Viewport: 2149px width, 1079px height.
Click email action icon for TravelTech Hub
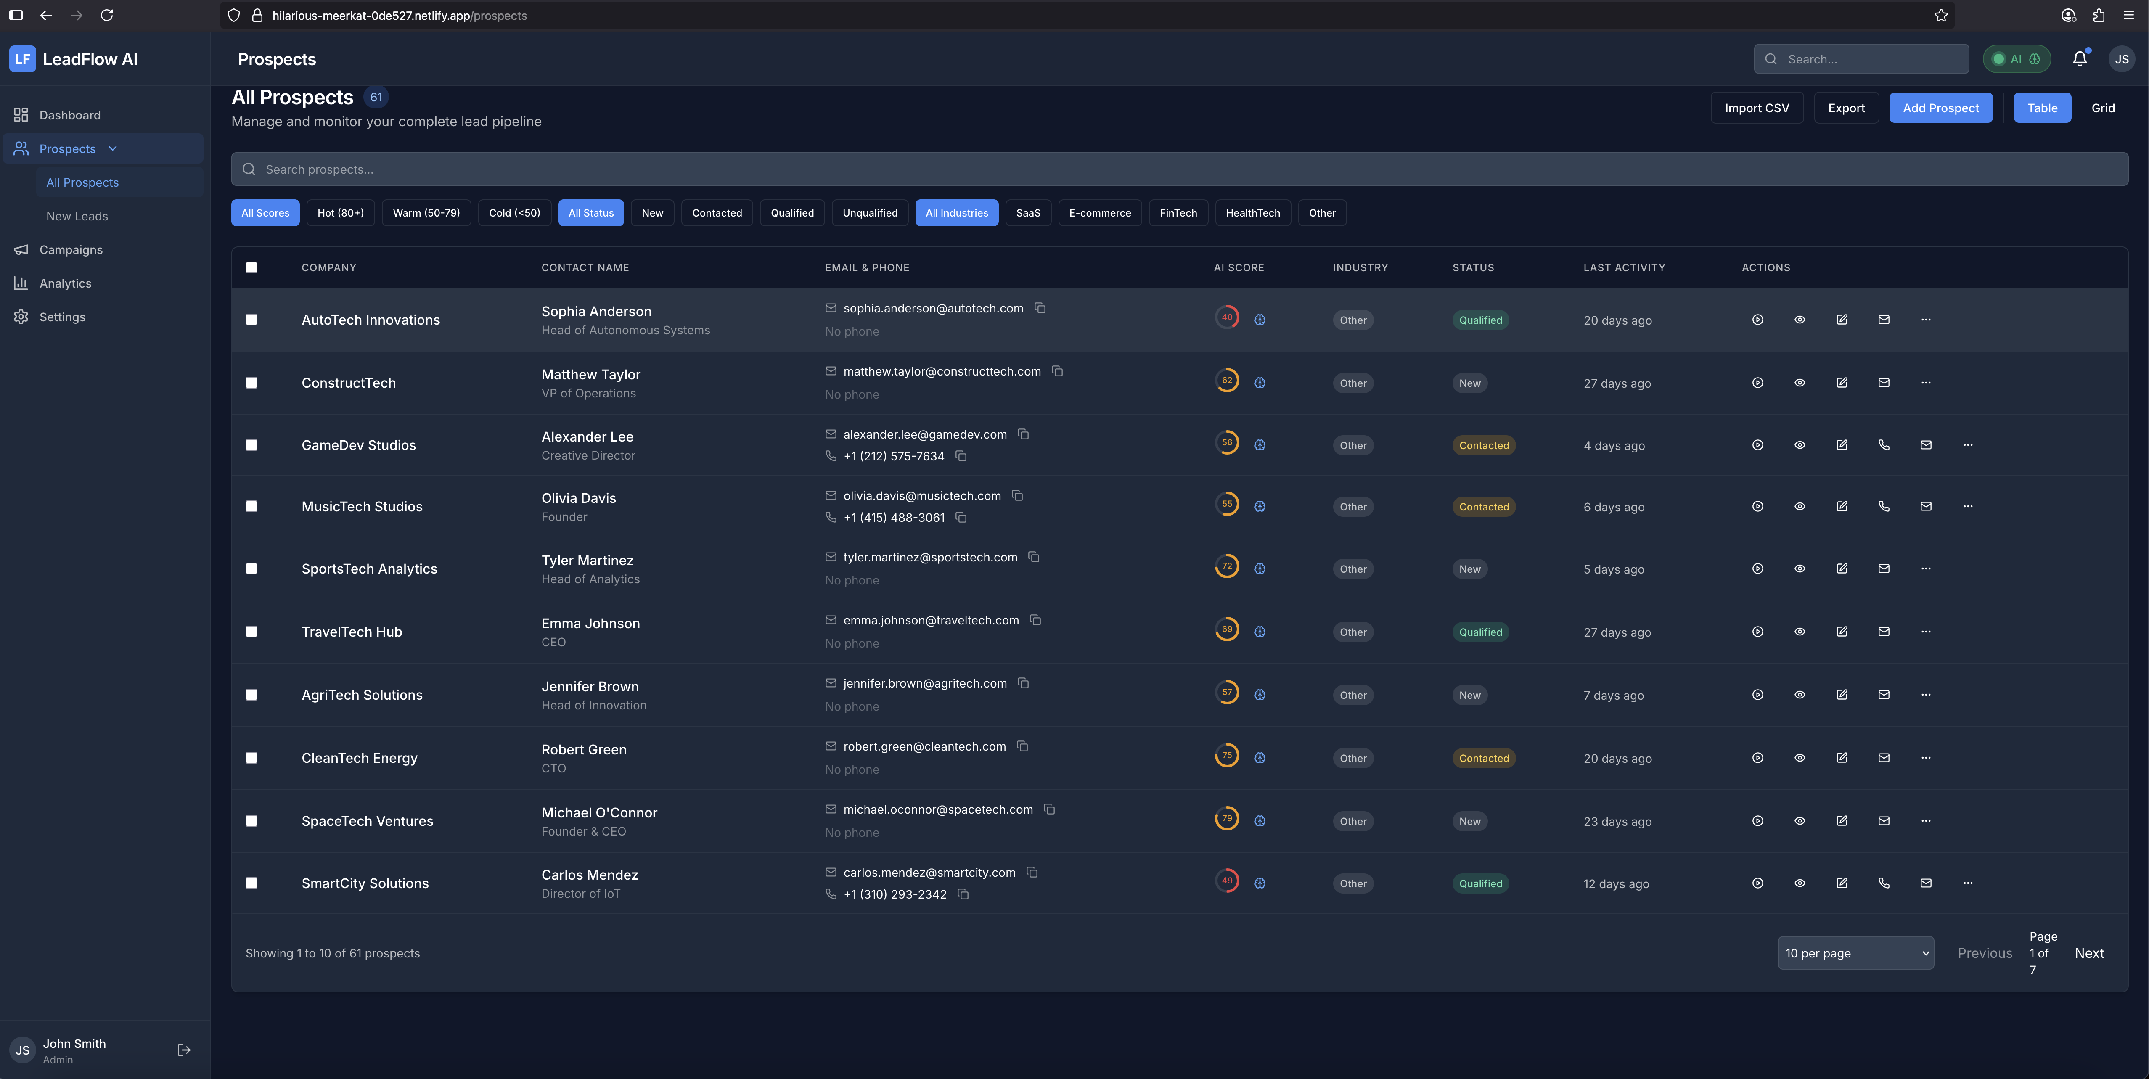tap(1883, 632)
